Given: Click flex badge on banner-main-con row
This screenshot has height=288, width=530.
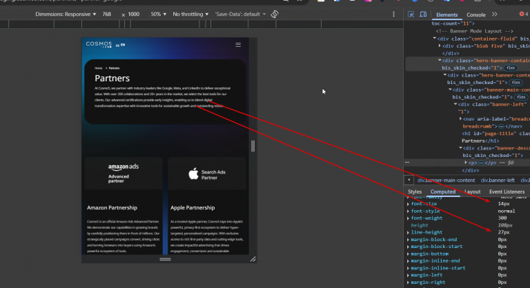Looking at the screenshot, I should 521,97.
